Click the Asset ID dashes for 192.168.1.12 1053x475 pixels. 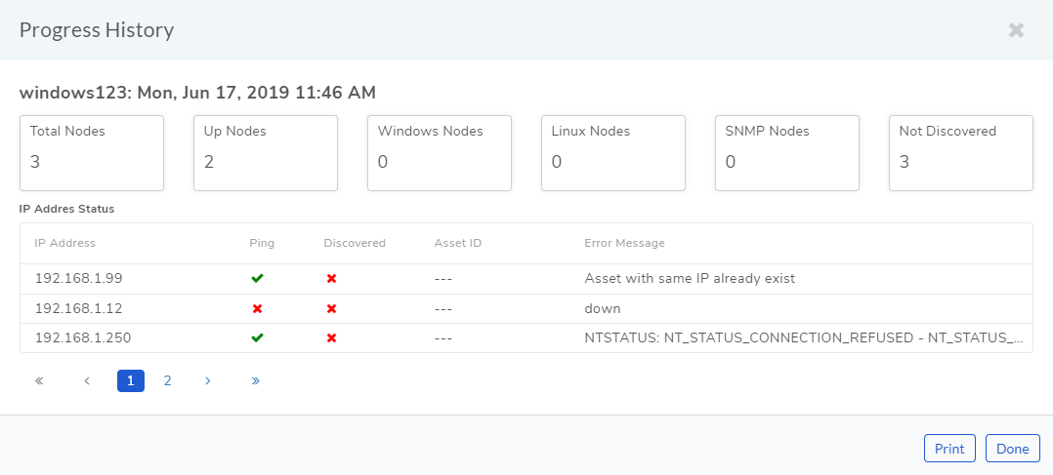pos(443,308)
